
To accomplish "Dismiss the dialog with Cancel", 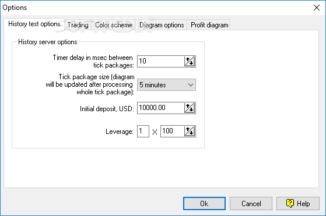I will pos(251,204).
